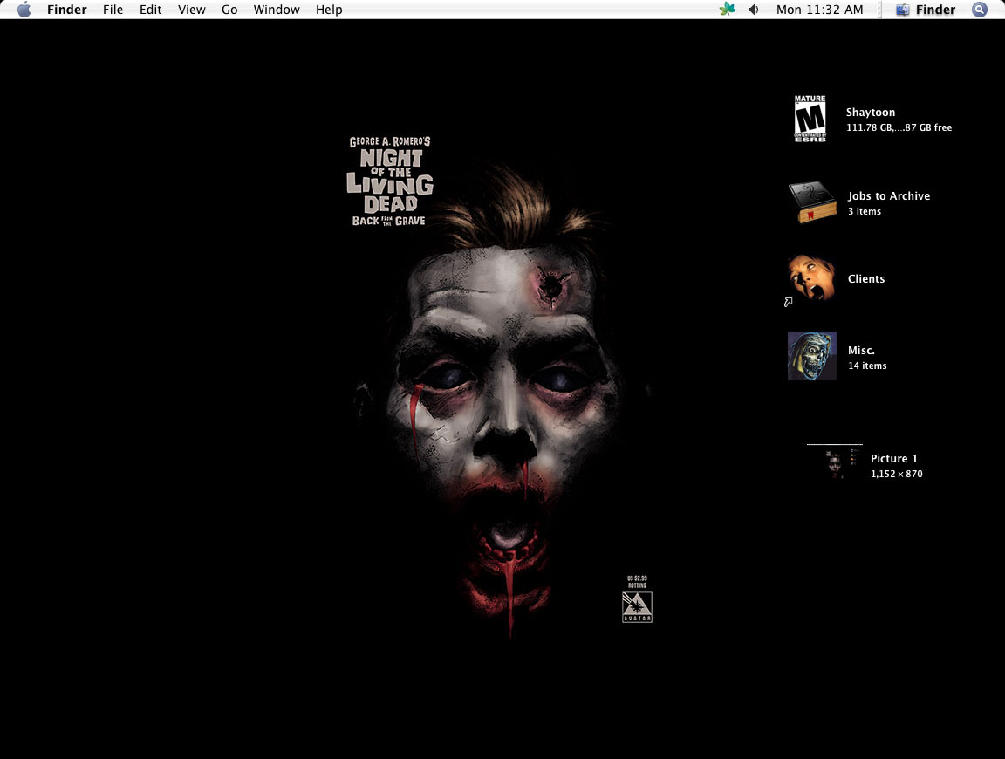Click the 3 items count under Jobs to Archive
Viewport: 1005px width, 759px height.
click(x=865, y=211)
